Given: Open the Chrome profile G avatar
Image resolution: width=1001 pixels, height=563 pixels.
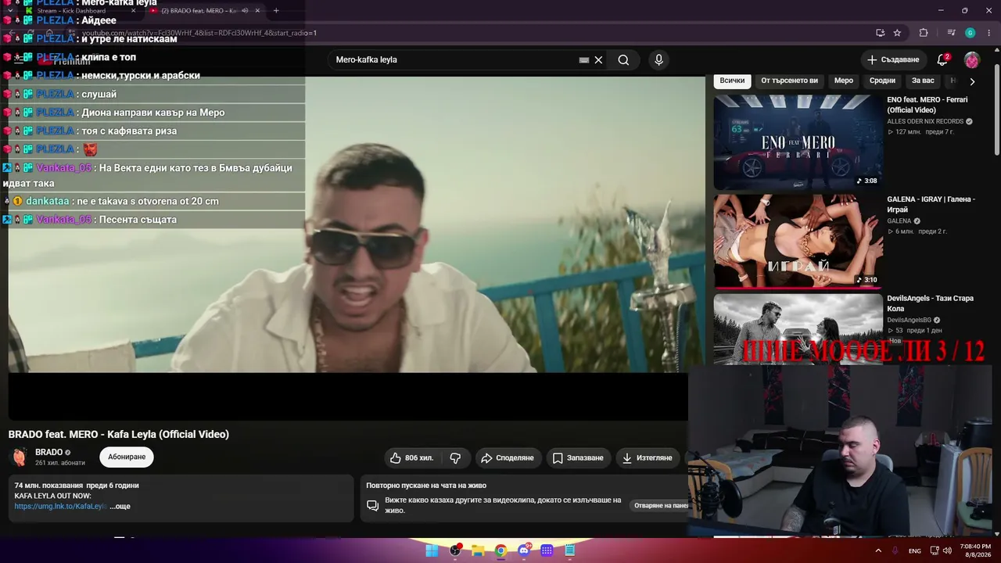Looking at the screenshot, I should 971,33.
